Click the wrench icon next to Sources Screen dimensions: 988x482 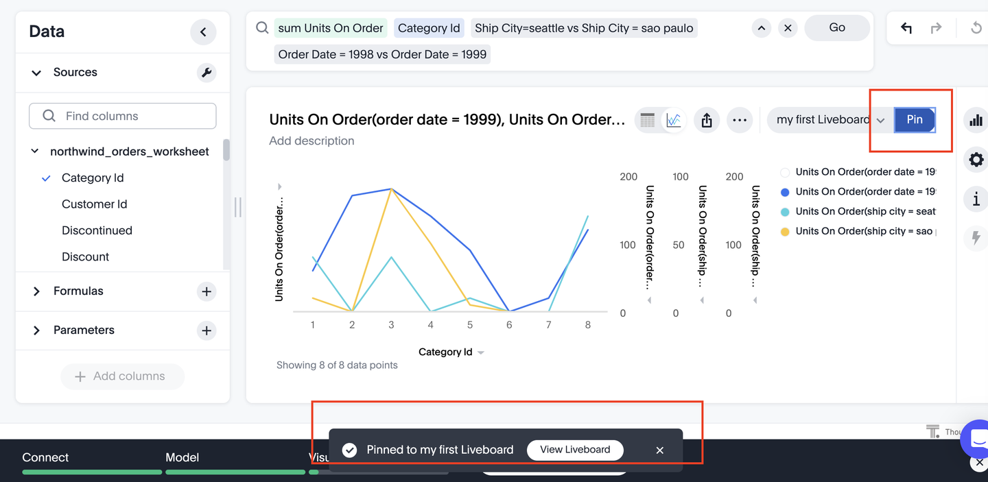[x=207, y=73]
